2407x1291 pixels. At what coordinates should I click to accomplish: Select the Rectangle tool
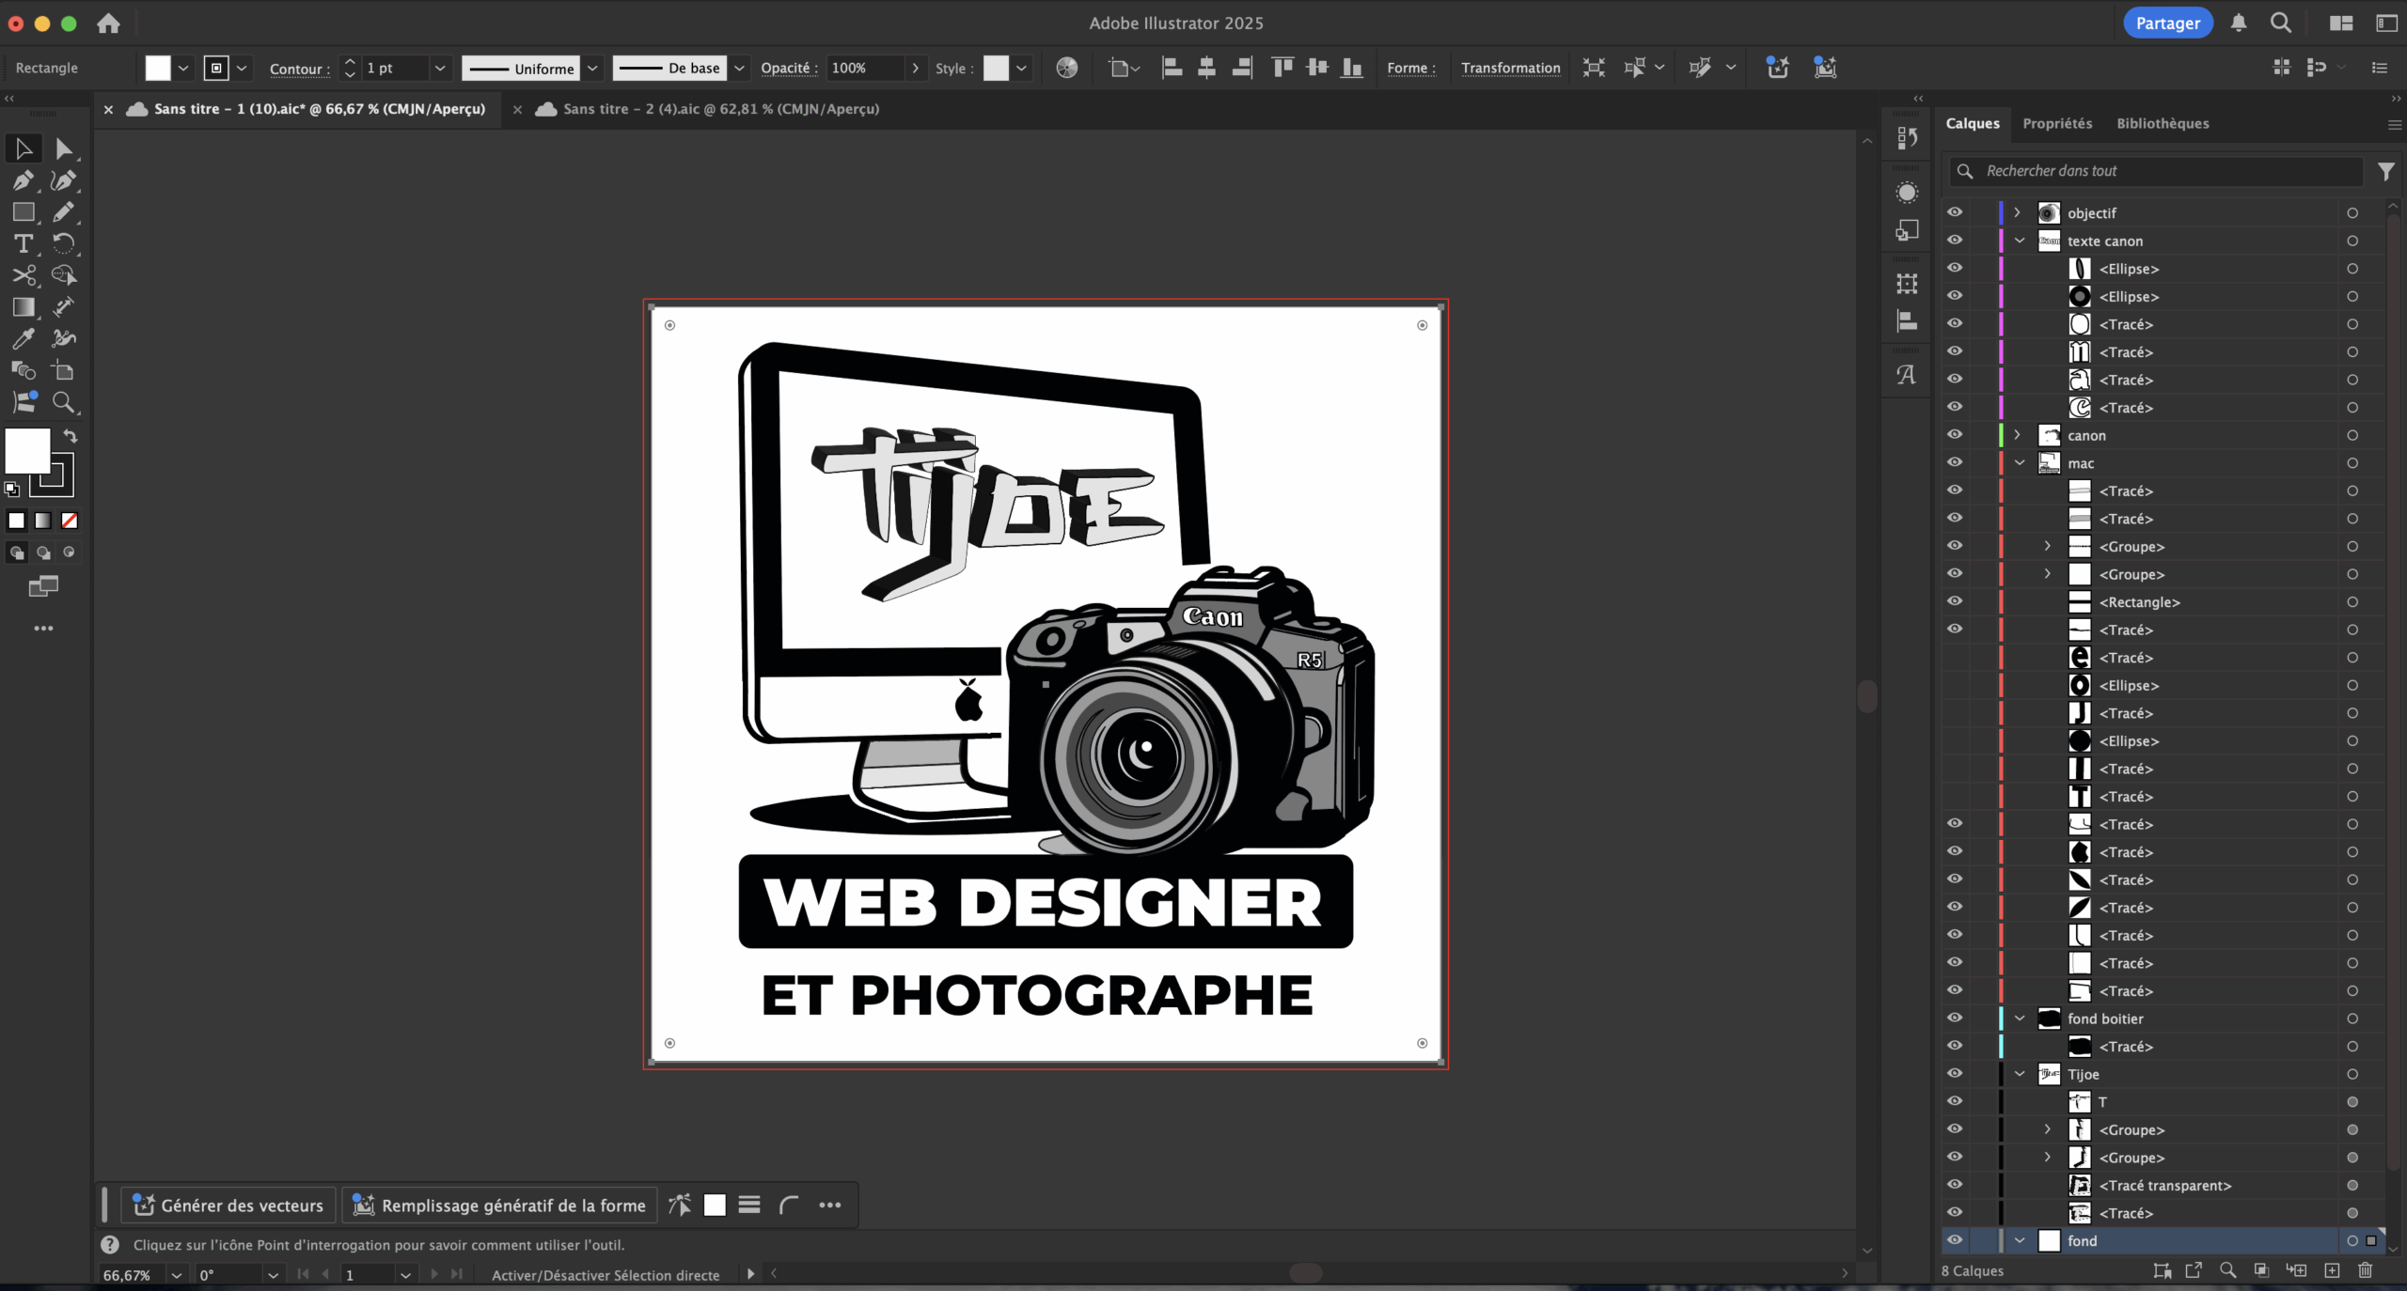click(24, 212)
